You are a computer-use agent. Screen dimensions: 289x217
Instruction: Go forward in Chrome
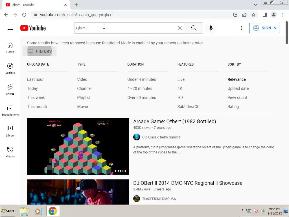pos(15,15)
